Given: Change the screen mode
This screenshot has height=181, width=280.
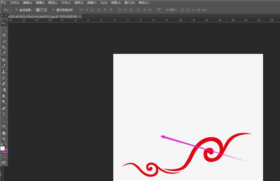Looking at the screenshot, I should pyautogui.click(x=4, y=163).
